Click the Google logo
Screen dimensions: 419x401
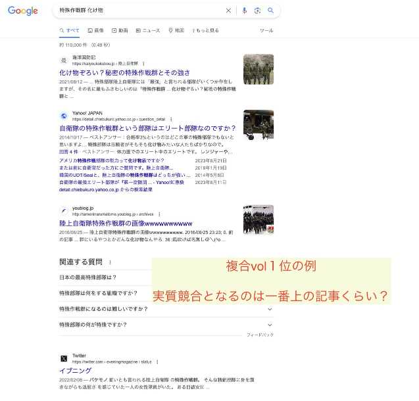23,11
